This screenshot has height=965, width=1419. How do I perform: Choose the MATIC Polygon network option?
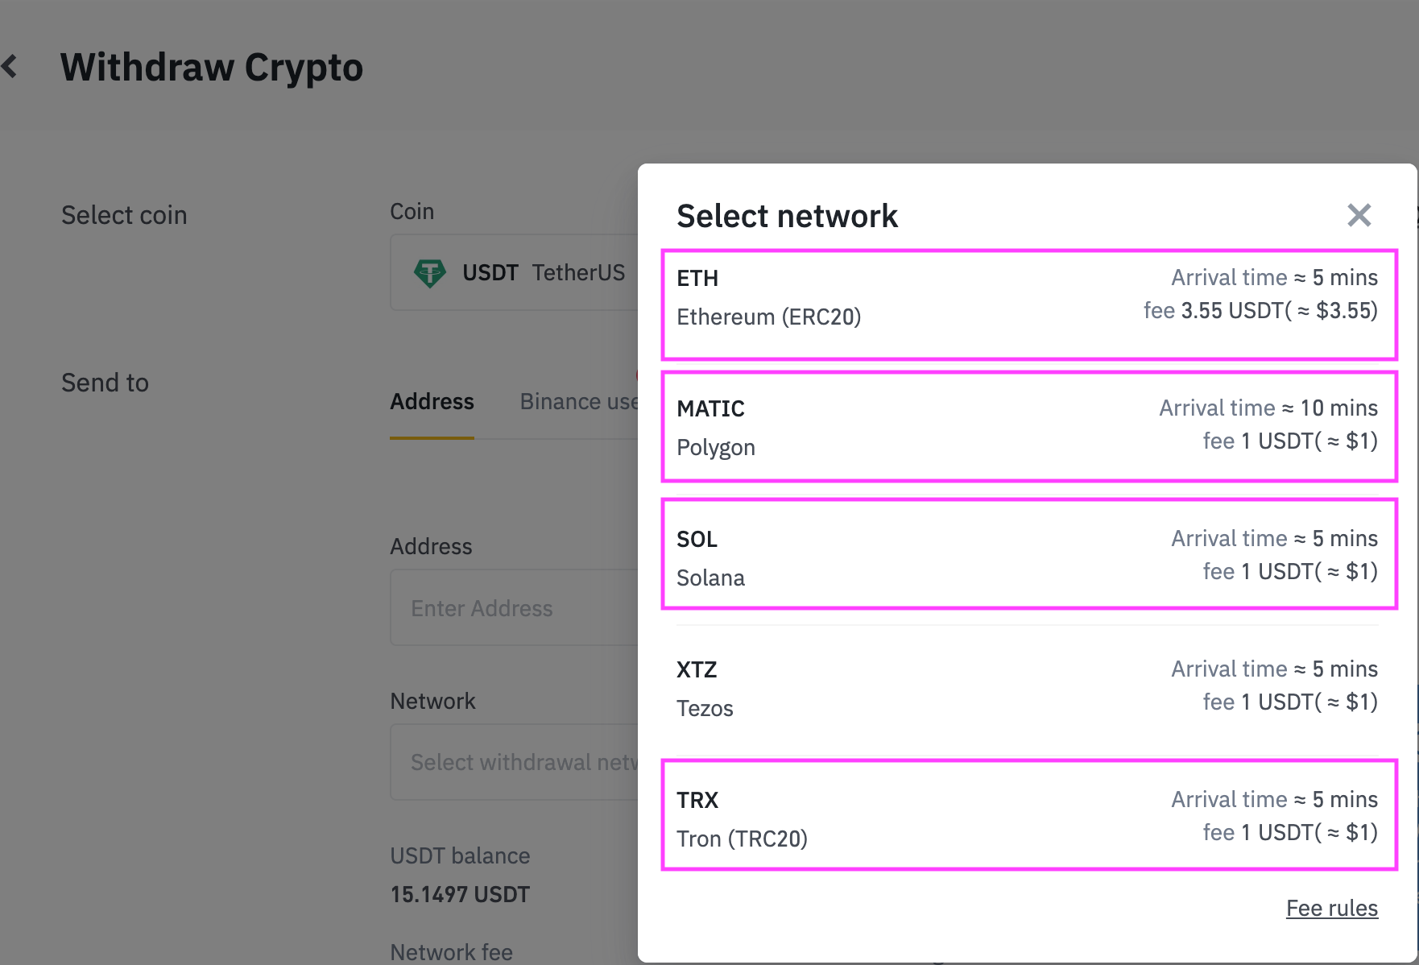pos(1028,427)
